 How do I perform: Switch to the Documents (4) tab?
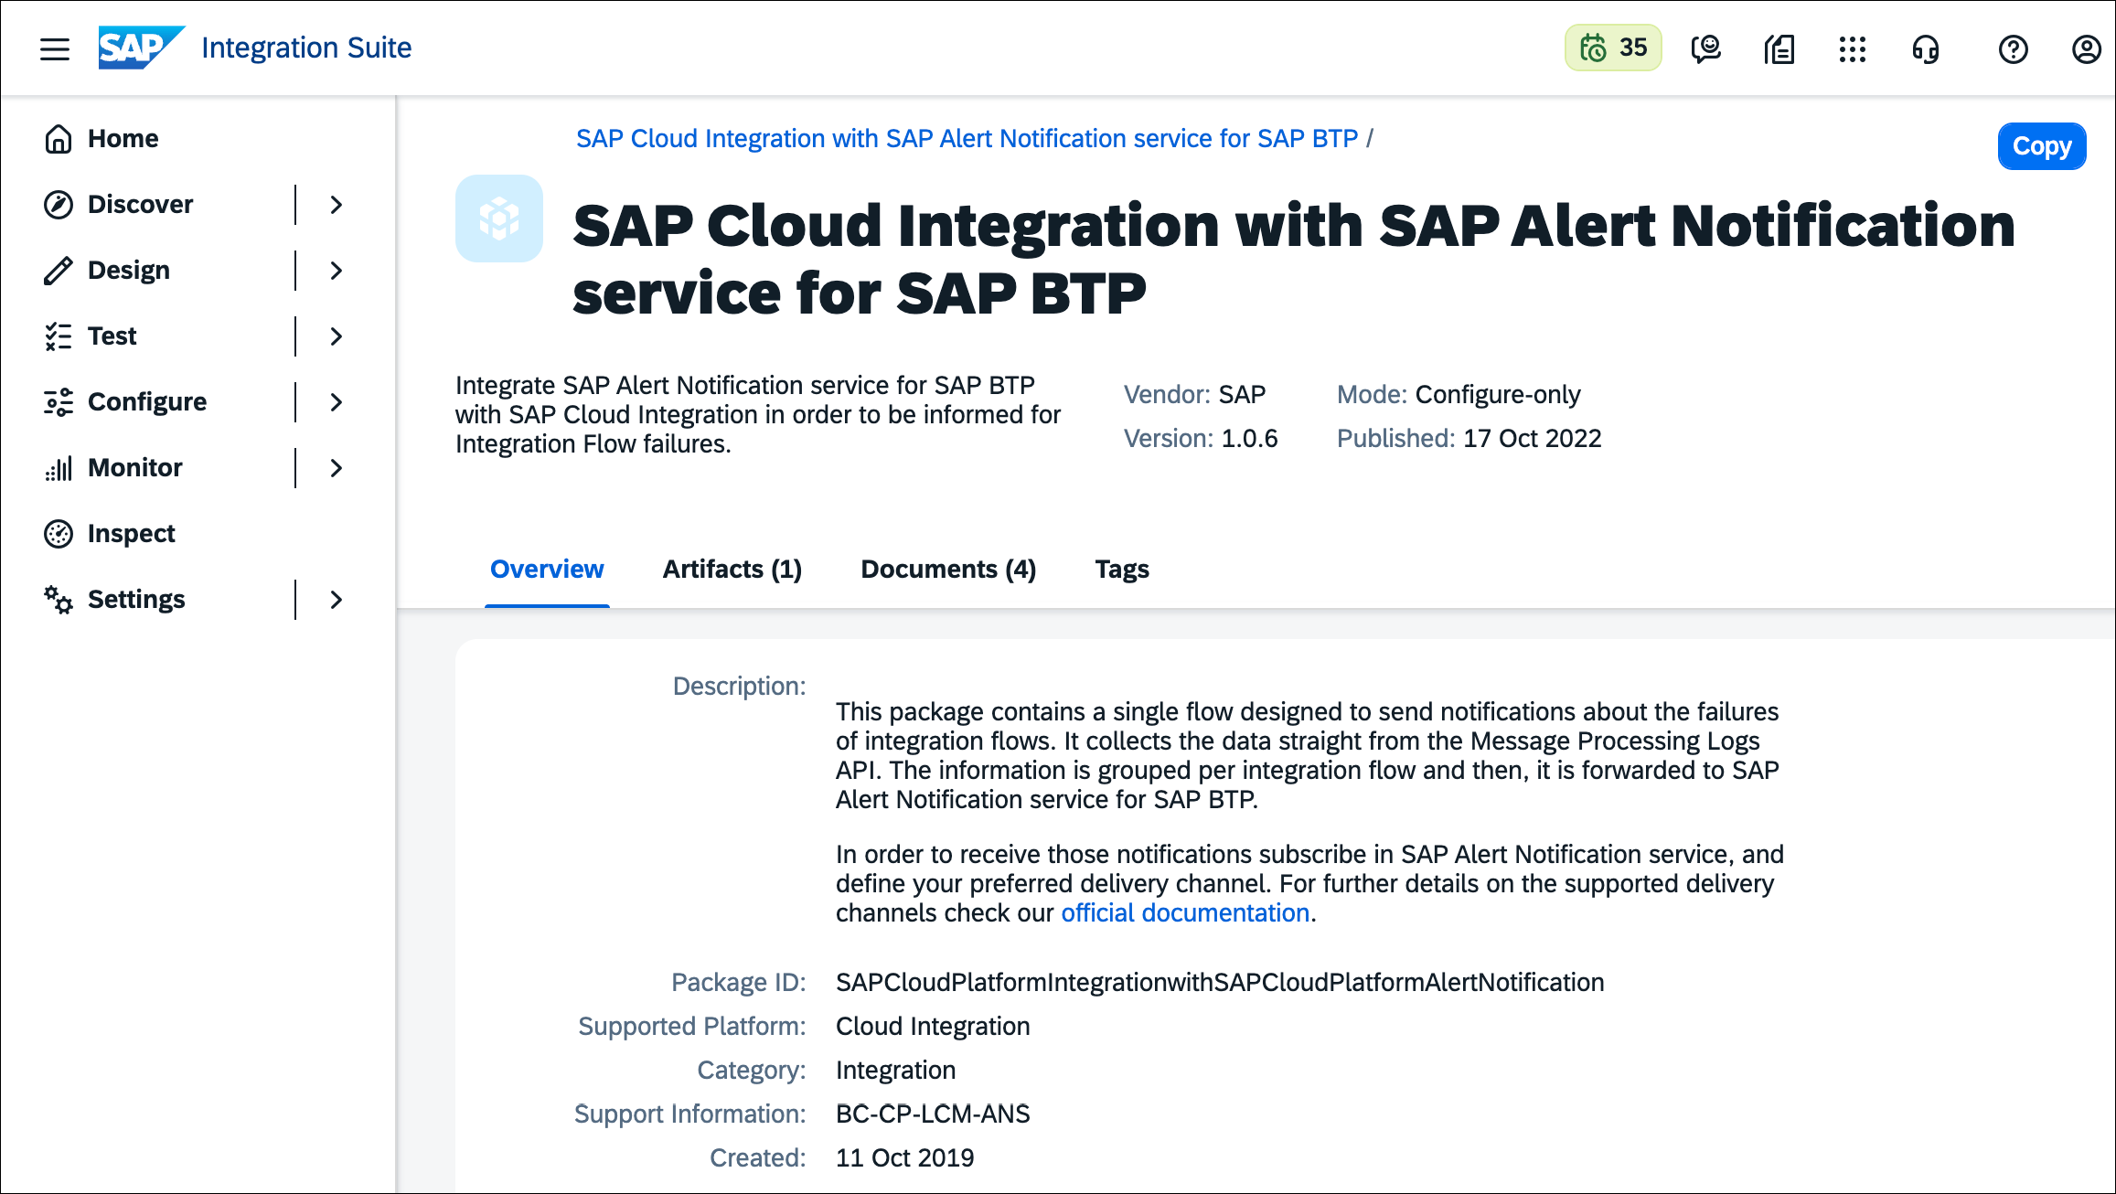(948, 570)
